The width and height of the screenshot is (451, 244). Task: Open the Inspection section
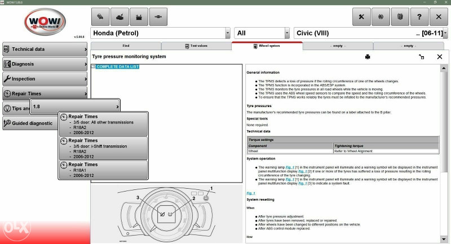[x=45, y=79]
